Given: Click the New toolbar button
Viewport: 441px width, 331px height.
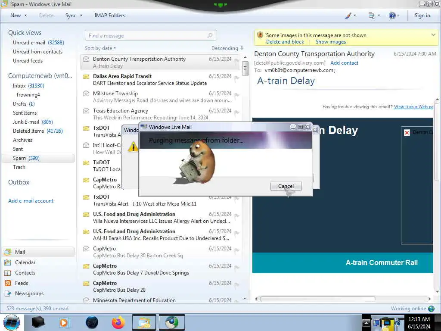Looking at the screenshot, I should pyautogui.click(x=16, y=16).
